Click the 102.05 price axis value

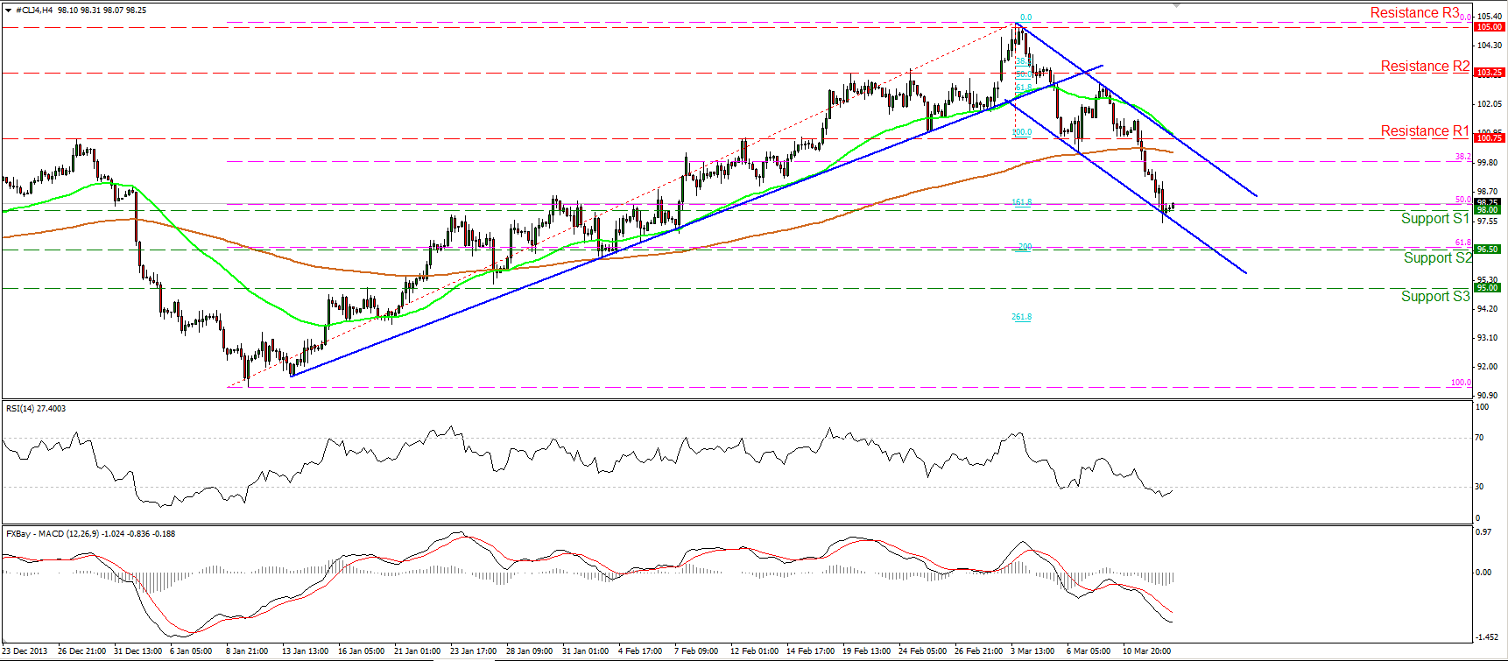[x=1489, y=104]
